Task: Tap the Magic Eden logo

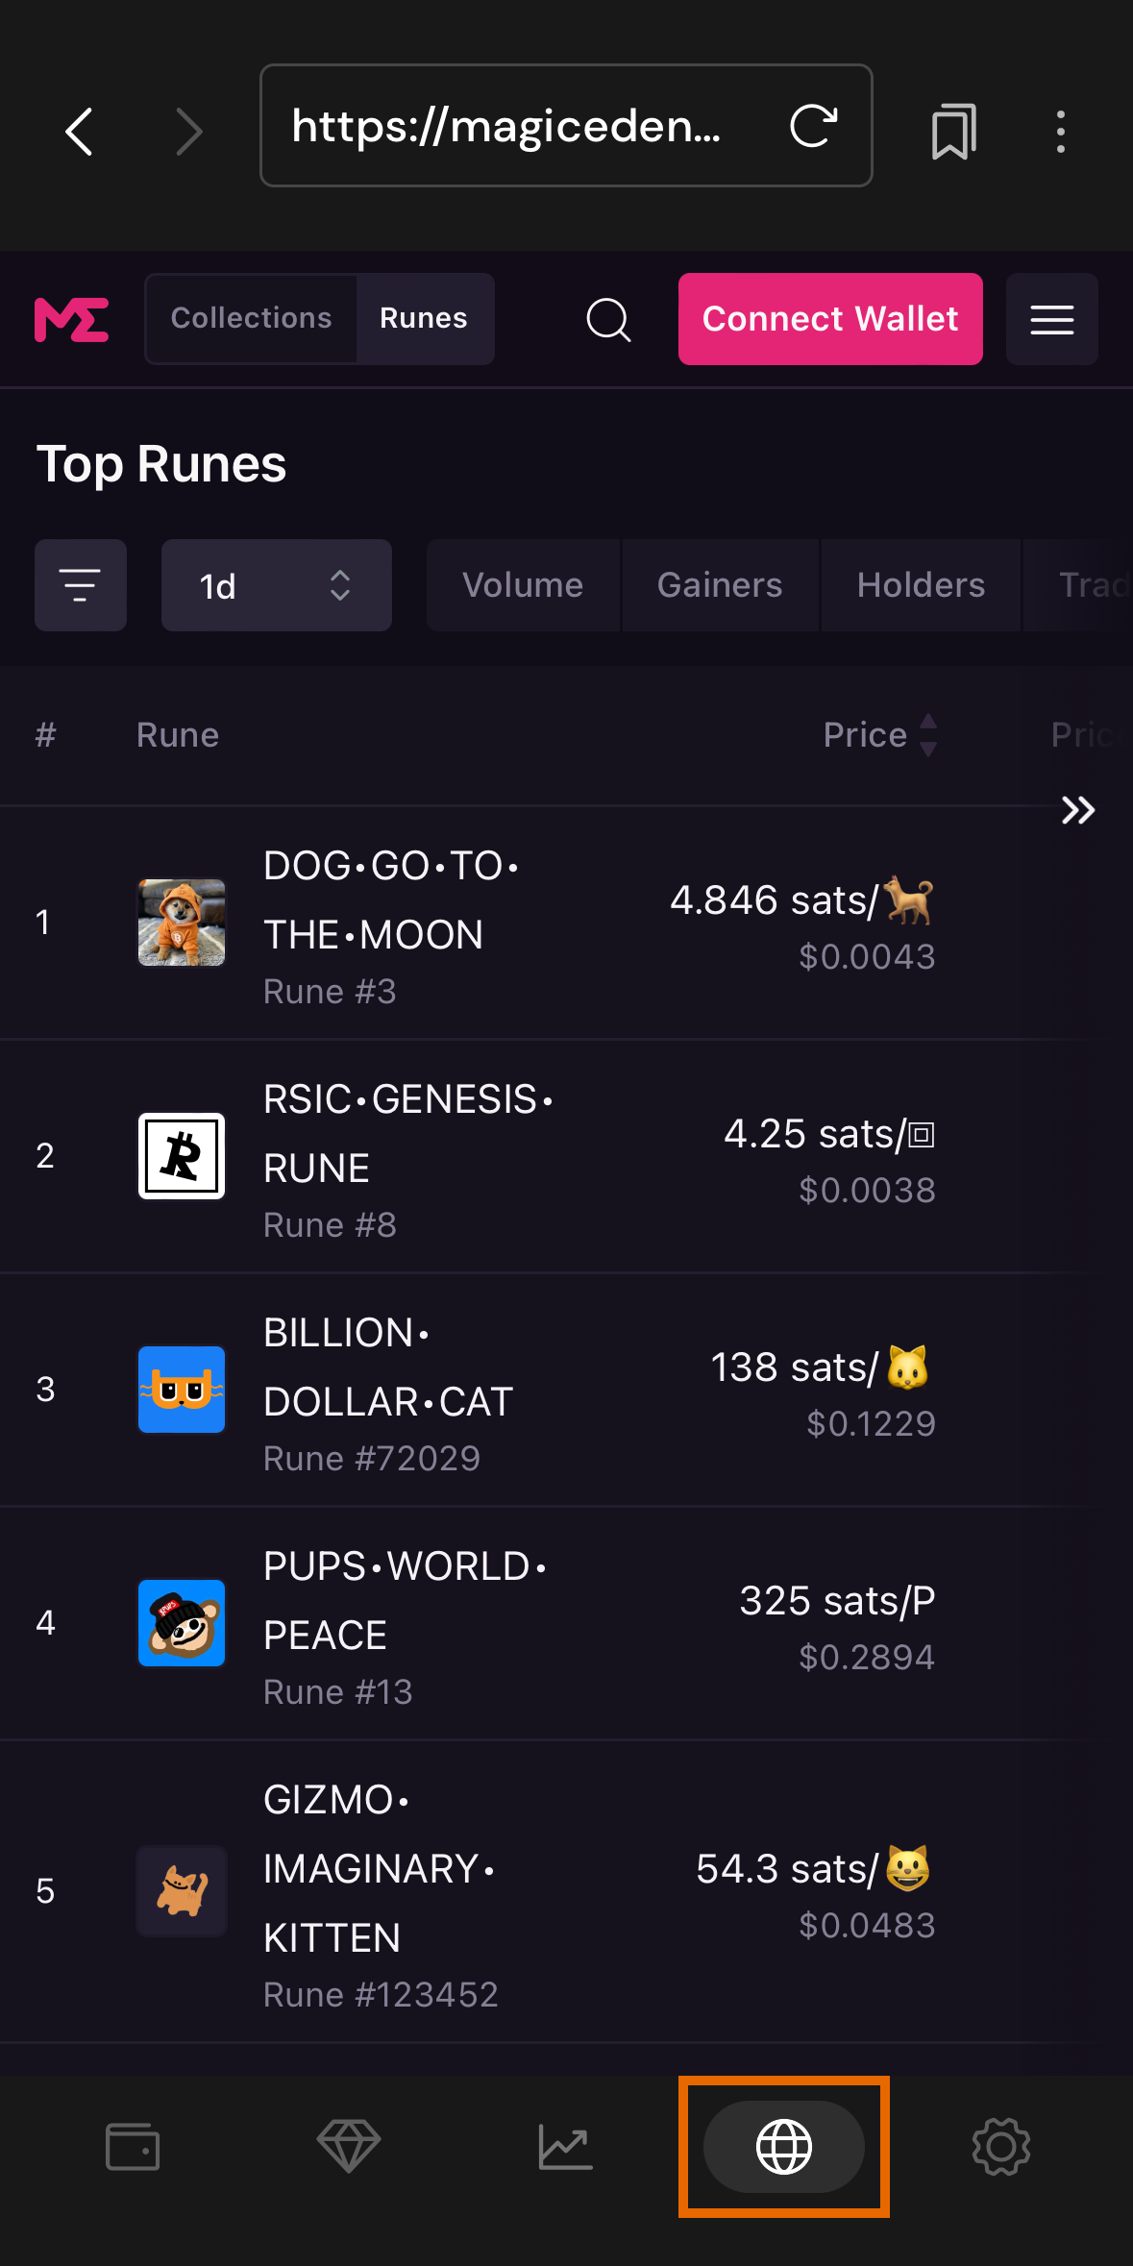Action: coord(72,319)
